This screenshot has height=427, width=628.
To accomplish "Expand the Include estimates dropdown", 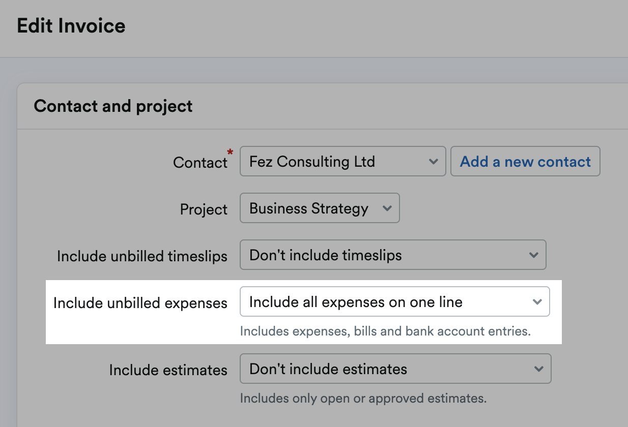I will pos(395,369).
